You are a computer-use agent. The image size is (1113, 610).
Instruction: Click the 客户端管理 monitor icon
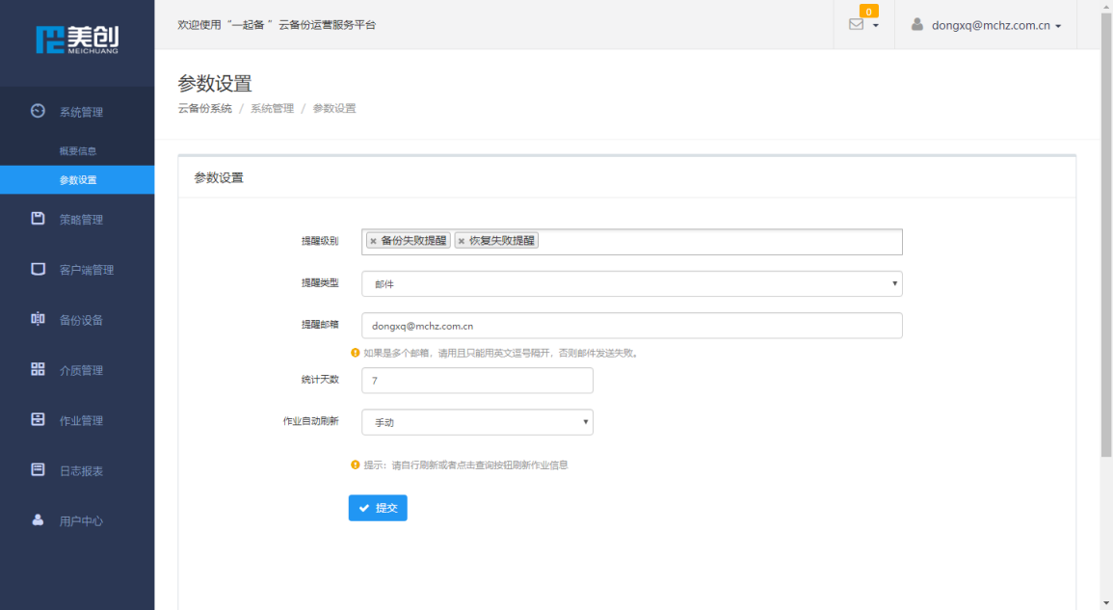click(38, 269)
